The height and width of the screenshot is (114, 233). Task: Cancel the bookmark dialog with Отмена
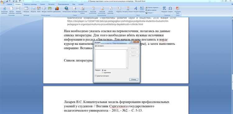134,79
